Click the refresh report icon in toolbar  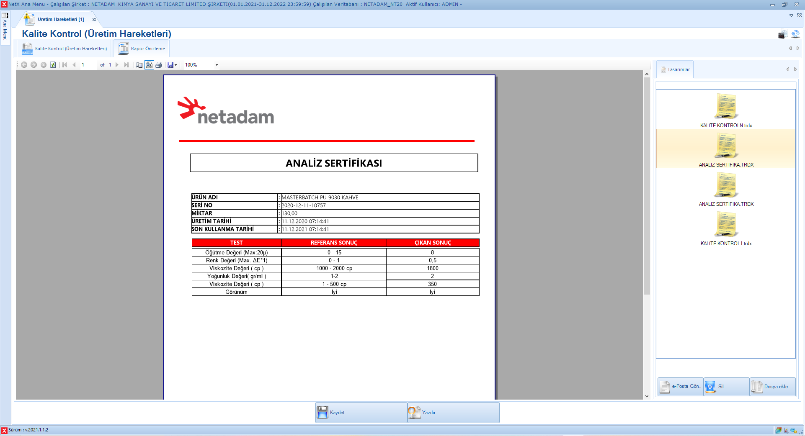click(53, 65)
